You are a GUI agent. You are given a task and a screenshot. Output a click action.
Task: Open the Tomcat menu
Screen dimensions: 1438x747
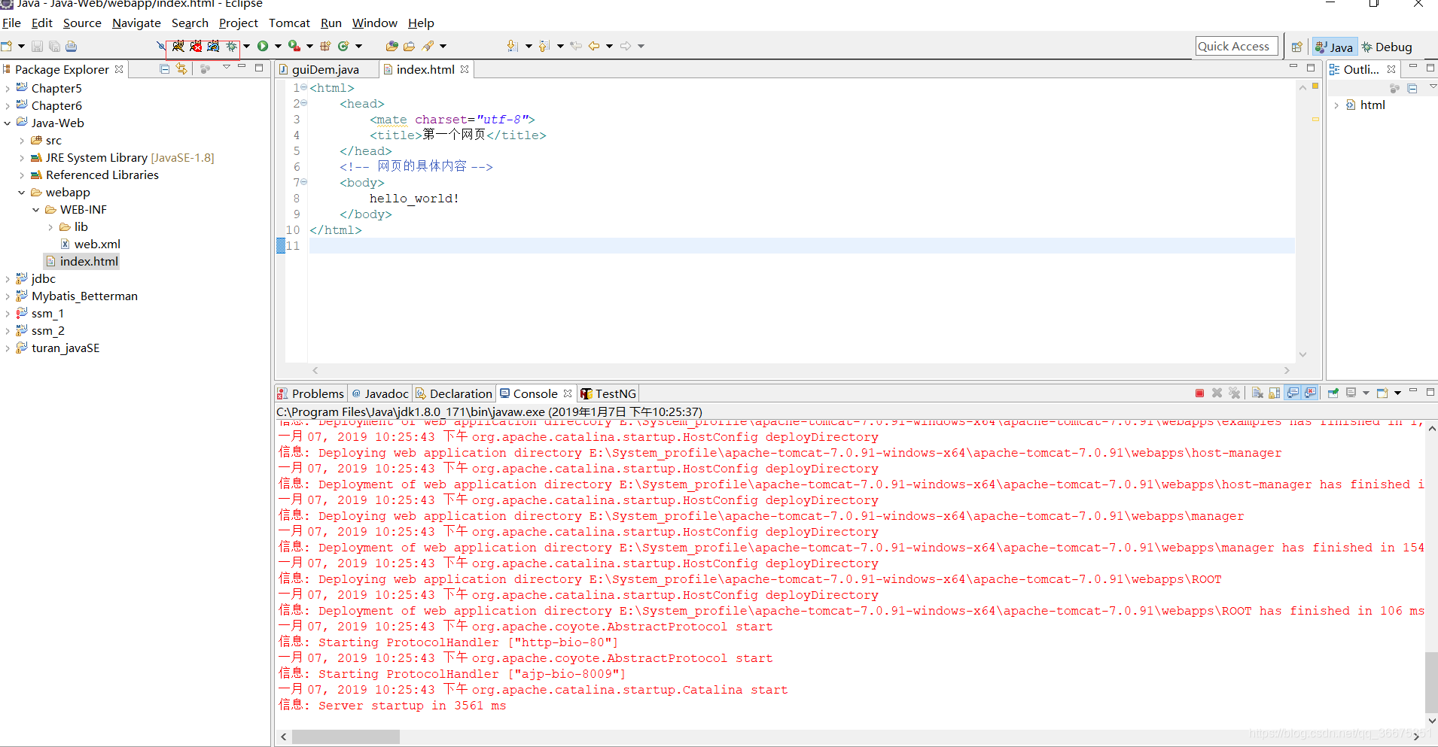point(289,23)
